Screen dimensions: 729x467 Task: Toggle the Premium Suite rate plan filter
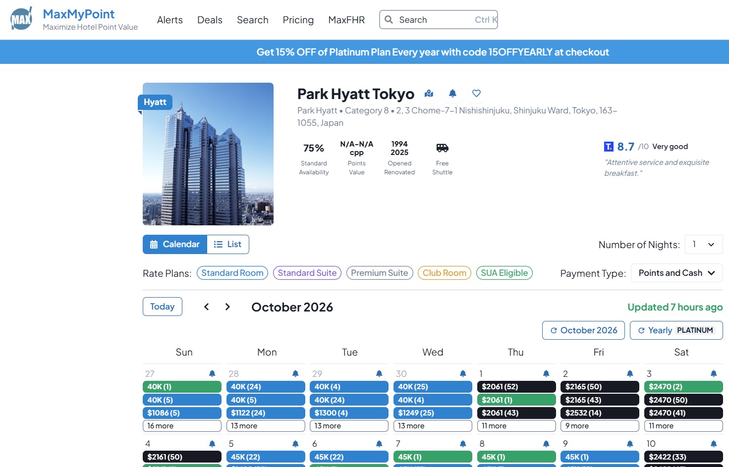click(380, 273)
